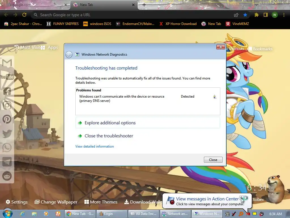
Task: Open Telegram shortcut in left sidebar
Action: tap(7, 162)
